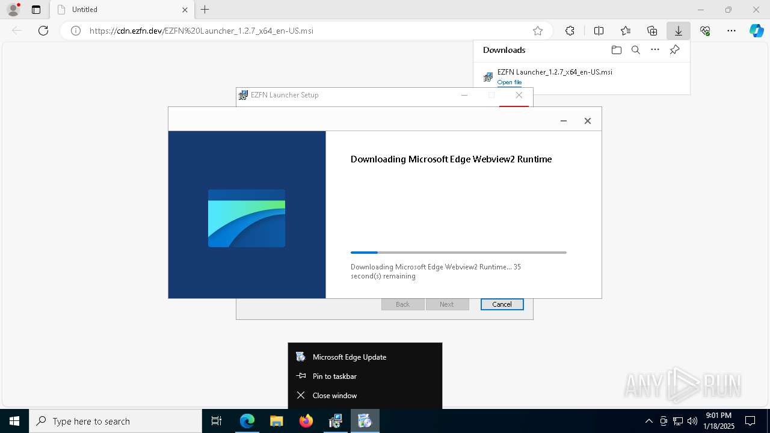Click Open file link
Image resolution: width=770 pixels, height=433 pixels.
click(509, 82)
